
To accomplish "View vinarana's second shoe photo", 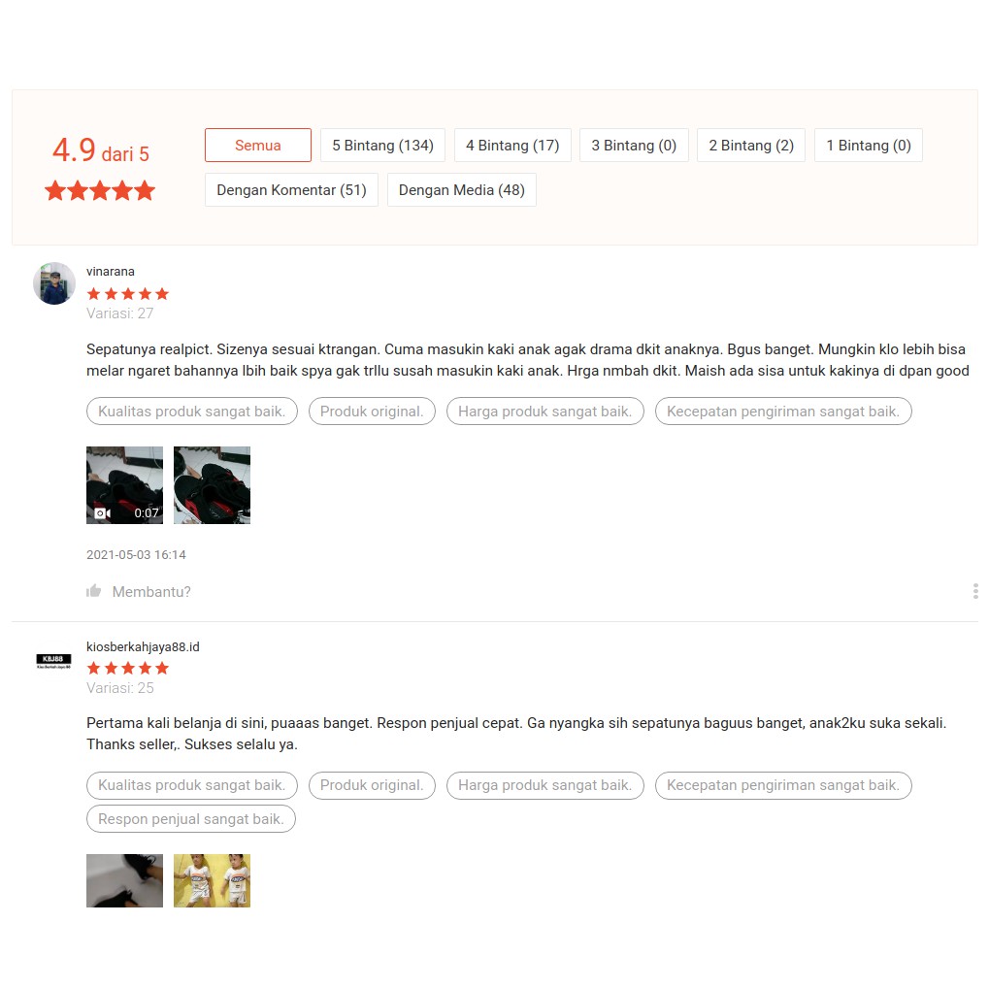I will coord(212,485).
